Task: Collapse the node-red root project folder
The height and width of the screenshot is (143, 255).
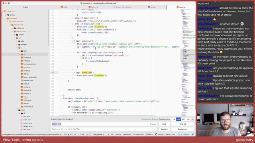Action: [3, 12]
